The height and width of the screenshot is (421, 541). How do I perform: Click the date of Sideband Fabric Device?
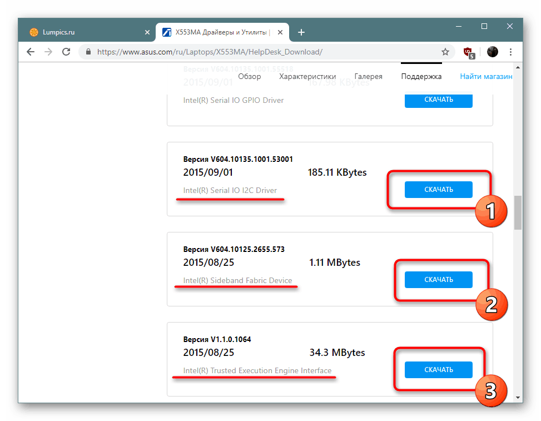click(x=209, y=262)
